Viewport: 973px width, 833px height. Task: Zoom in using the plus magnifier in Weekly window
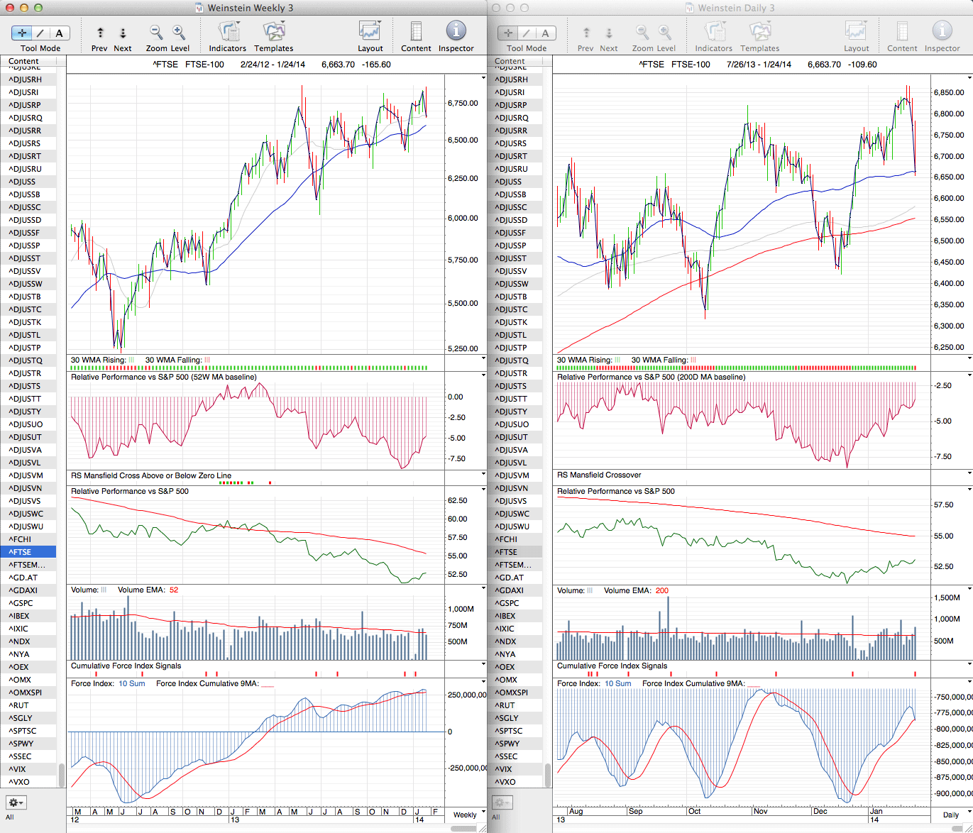pyautogui.click(x=179, y=33)
